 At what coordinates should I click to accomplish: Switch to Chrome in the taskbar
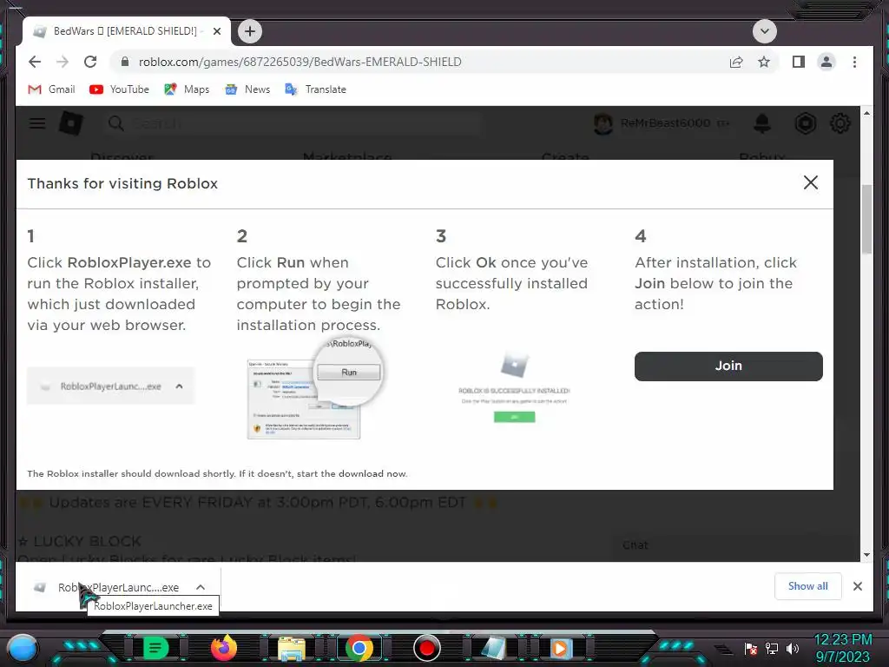[x=359, y=648]
